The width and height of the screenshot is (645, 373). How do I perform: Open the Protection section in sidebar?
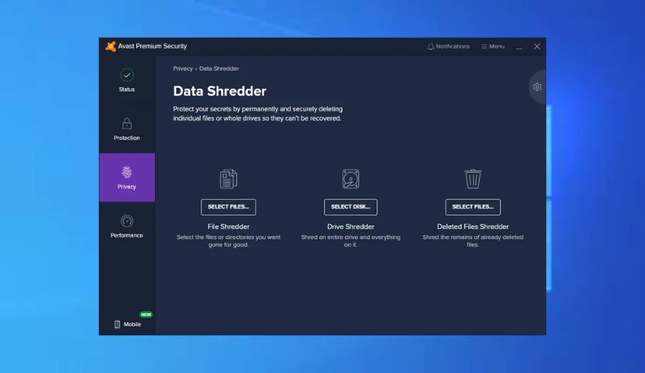pos(127,129)
